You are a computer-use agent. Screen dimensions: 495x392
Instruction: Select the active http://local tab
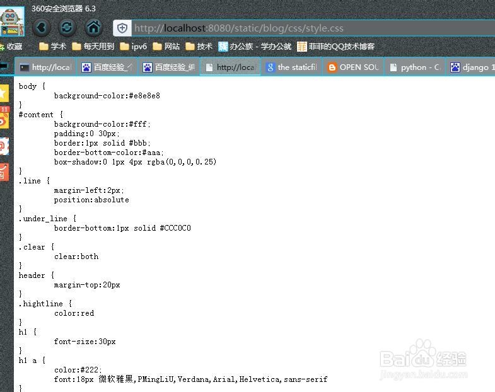(230, 67)
